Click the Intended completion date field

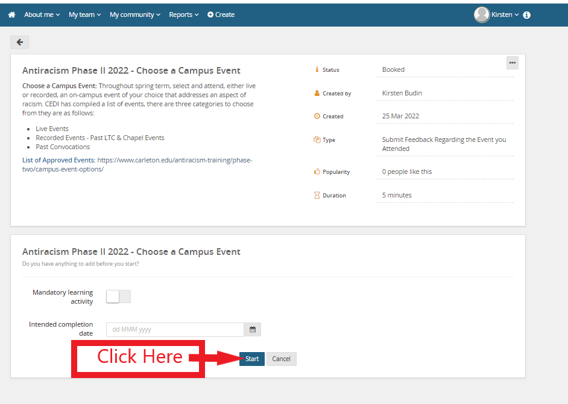tap(175, 329)
